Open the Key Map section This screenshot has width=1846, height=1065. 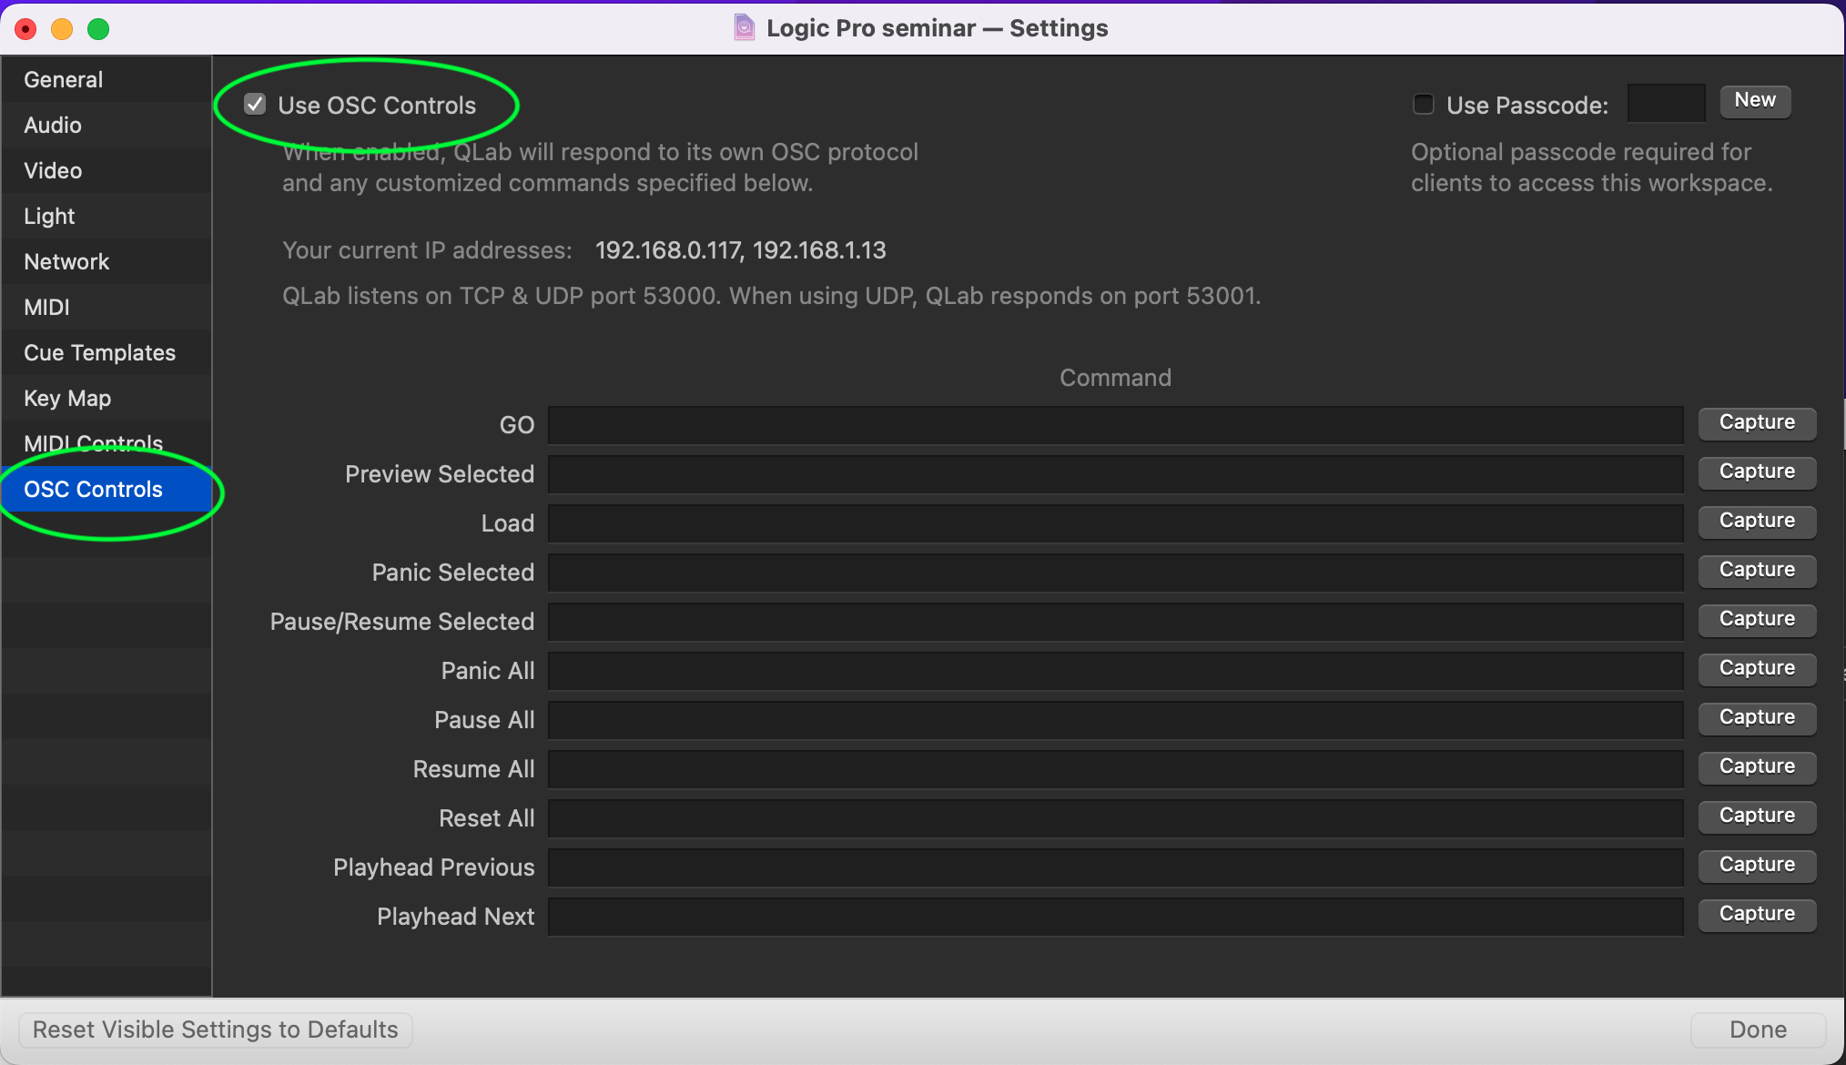point(67,399)
